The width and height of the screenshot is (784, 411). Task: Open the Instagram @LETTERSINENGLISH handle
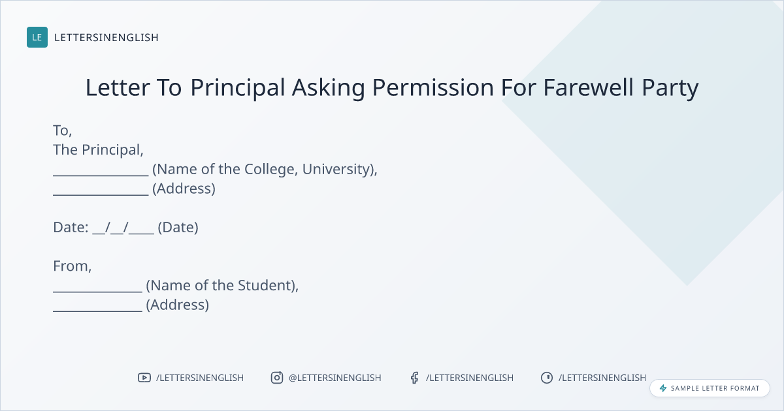335,378
